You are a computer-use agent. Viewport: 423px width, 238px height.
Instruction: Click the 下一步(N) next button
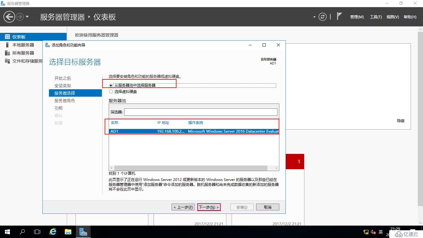click(209, 207)
